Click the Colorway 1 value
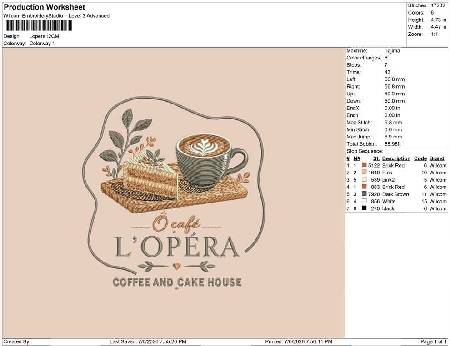 42,43
